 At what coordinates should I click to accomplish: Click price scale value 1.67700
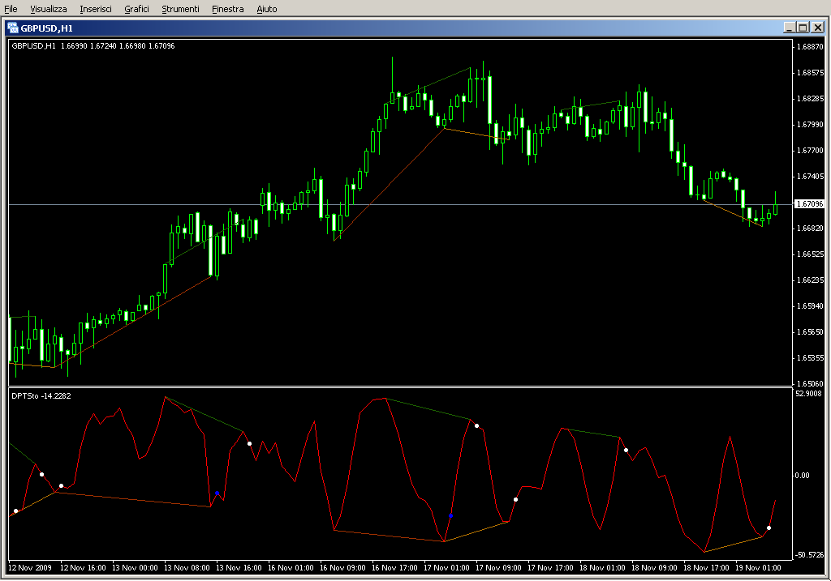point(811,150)
